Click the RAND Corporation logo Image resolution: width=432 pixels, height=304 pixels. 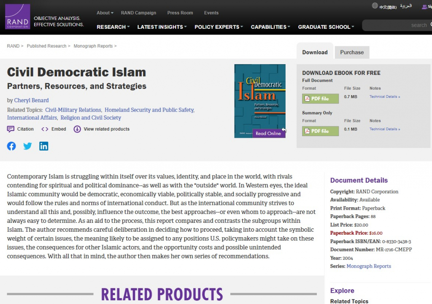coord(18,16)
